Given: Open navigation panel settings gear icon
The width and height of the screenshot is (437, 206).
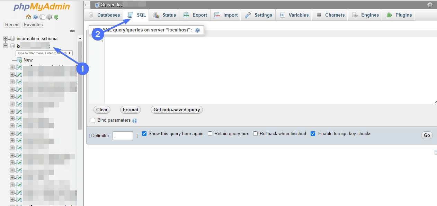Looking at the screenshot, I should tap(49, 17).
